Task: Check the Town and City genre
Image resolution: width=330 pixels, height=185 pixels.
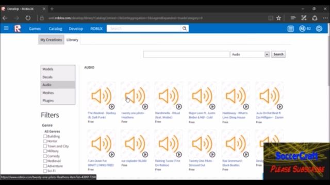Action: point(45,146)
